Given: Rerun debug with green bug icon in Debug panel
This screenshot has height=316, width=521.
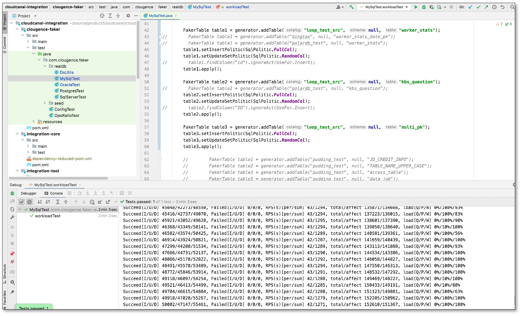Looking at the screenshot, I should click(12, 193).
